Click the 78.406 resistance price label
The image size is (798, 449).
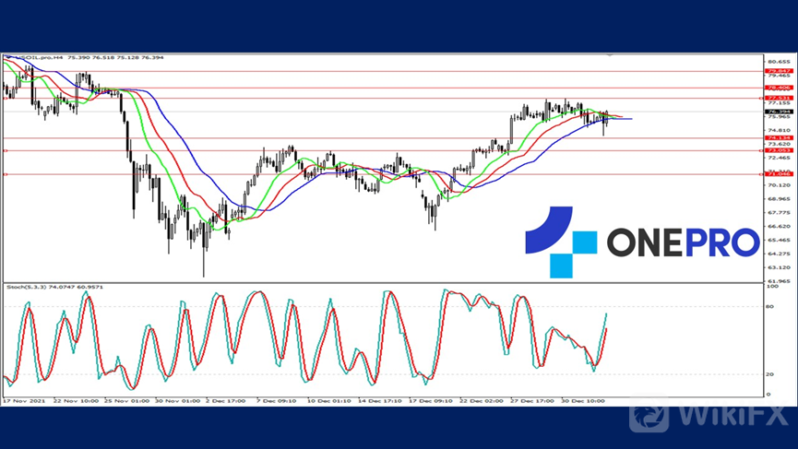click(x=779, y=88)
